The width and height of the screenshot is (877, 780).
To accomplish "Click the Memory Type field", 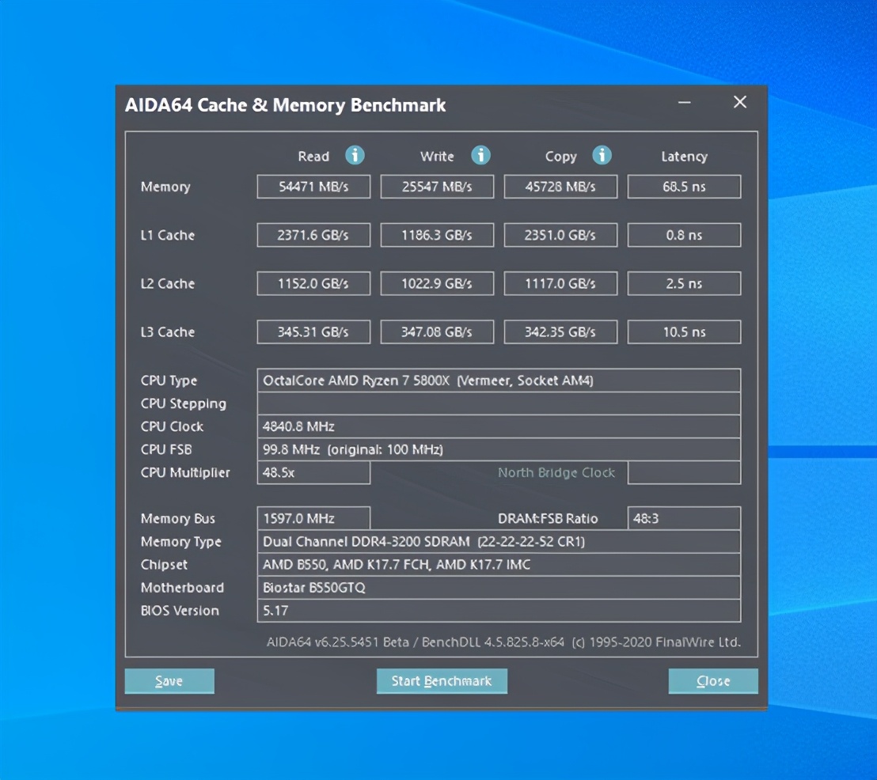I will point(499,542).
